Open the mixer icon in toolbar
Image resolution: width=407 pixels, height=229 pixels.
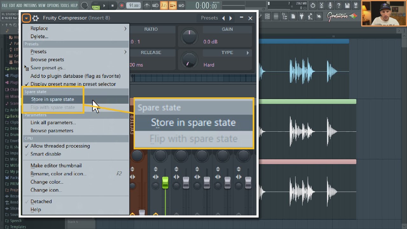coord(276,17)
